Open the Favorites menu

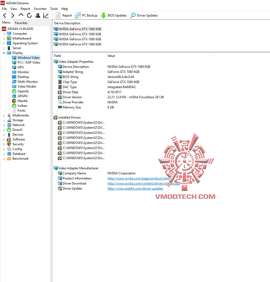[x=40, y=9]
